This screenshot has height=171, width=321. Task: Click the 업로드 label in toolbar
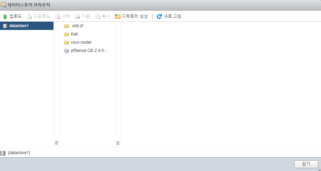click(x=16, y=16)
